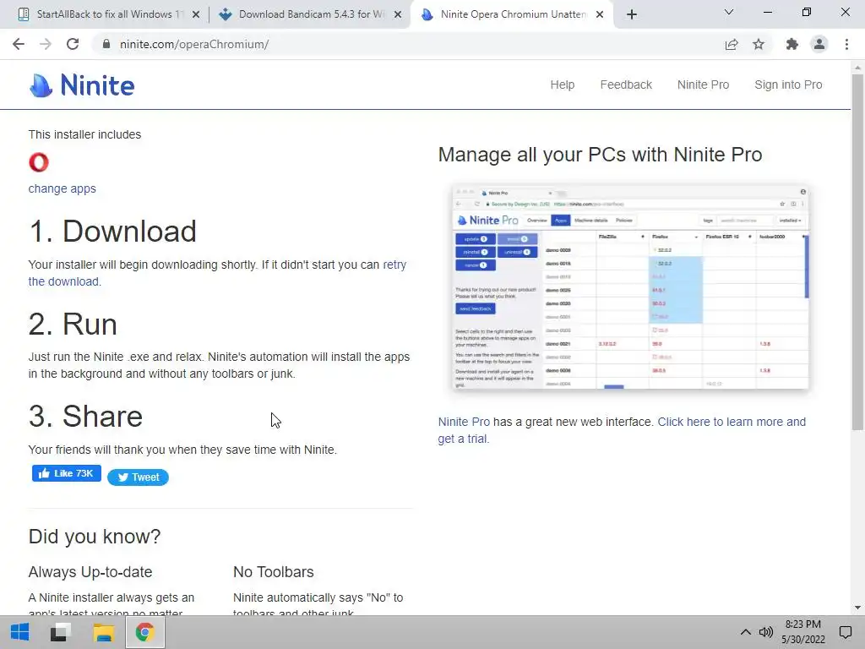Open Task View on the taskbar
Image resolution: width=865 pixels, height=649 pixels.
coord(61,632)
